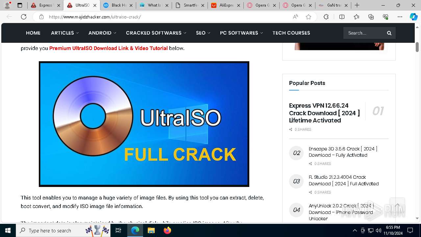Open Collections panel

[x=371, y=17]
